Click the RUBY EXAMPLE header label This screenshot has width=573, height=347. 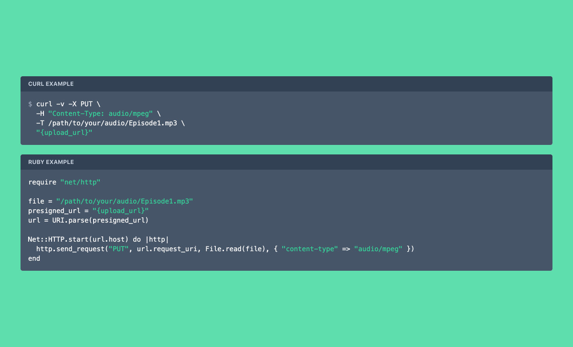[x=51, y=162]
